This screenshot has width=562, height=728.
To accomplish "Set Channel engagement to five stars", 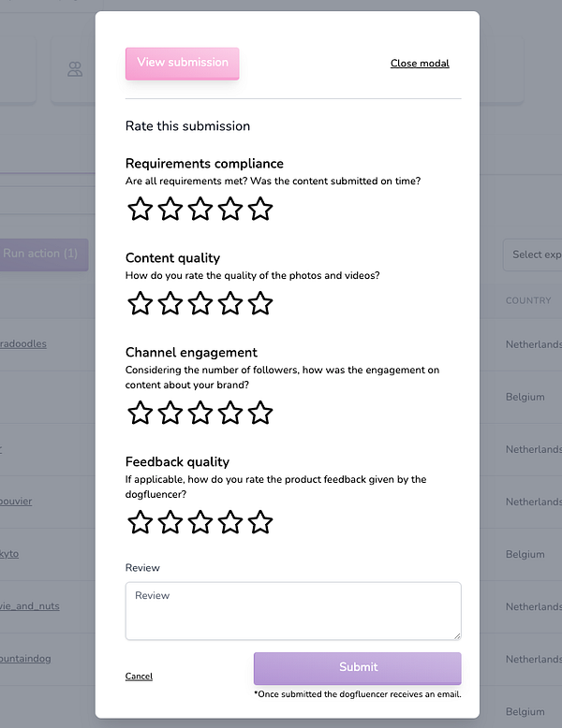I will 260,413.
